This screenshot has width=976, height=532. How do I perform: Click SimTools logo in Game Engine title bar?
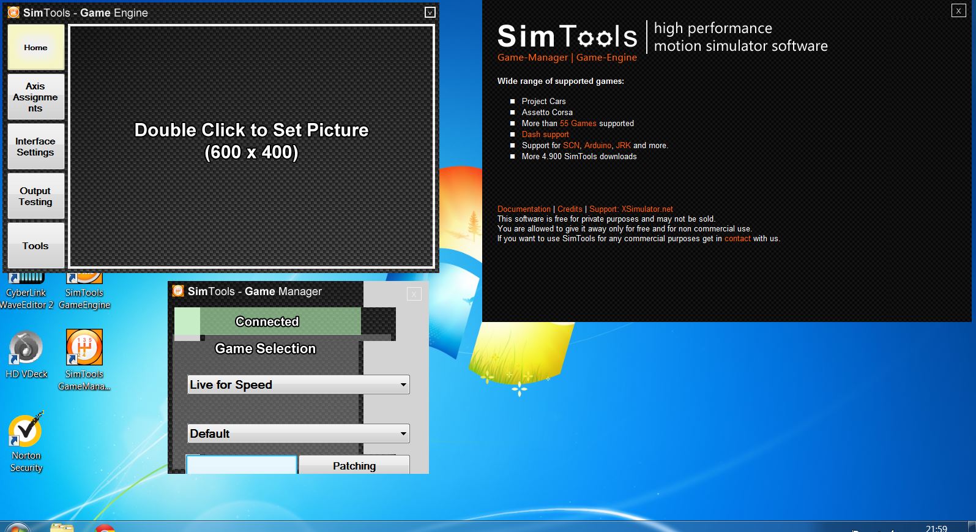pos(13,12)
